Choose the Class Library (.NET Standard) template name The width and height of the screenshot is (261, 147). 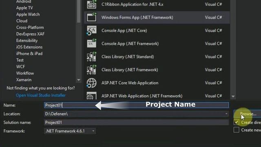pyautogui.click(x=128, y=57)
